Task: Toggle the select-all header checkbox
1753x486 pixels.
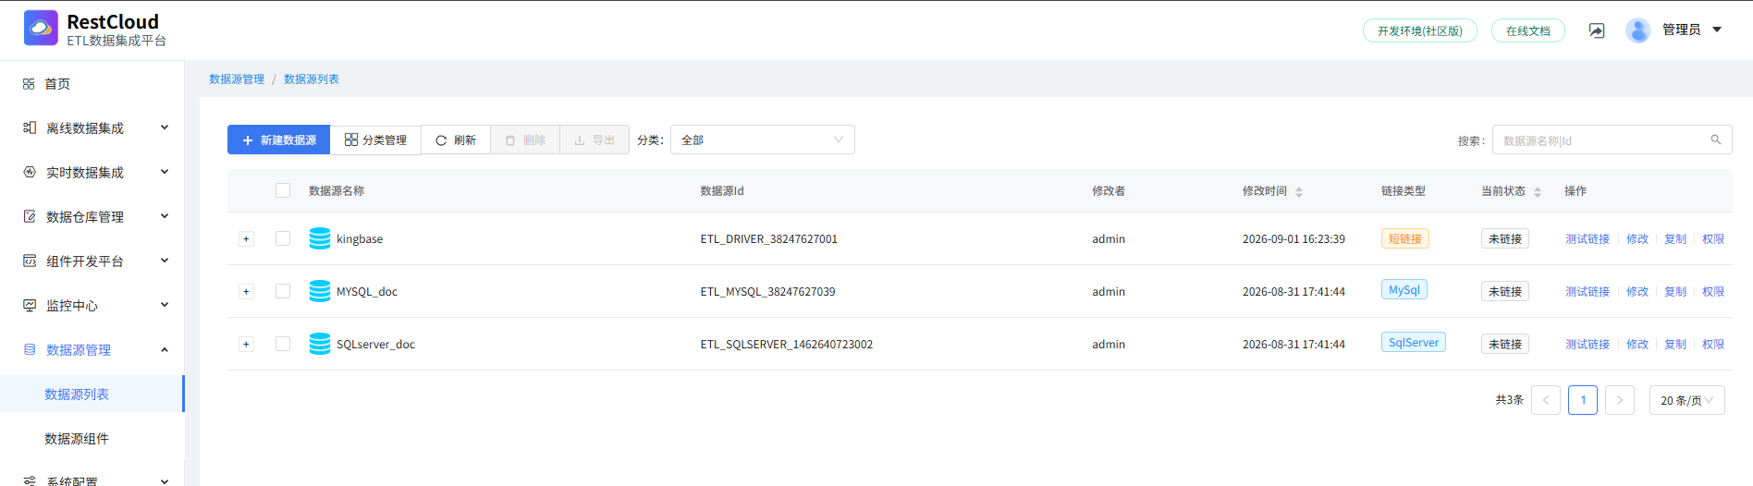Action: (283, 190)
